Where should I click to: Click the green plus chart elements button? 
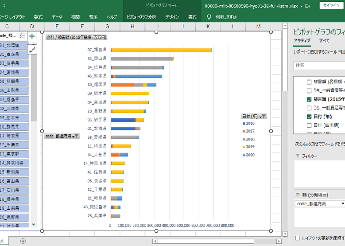(x=32, y=36)
